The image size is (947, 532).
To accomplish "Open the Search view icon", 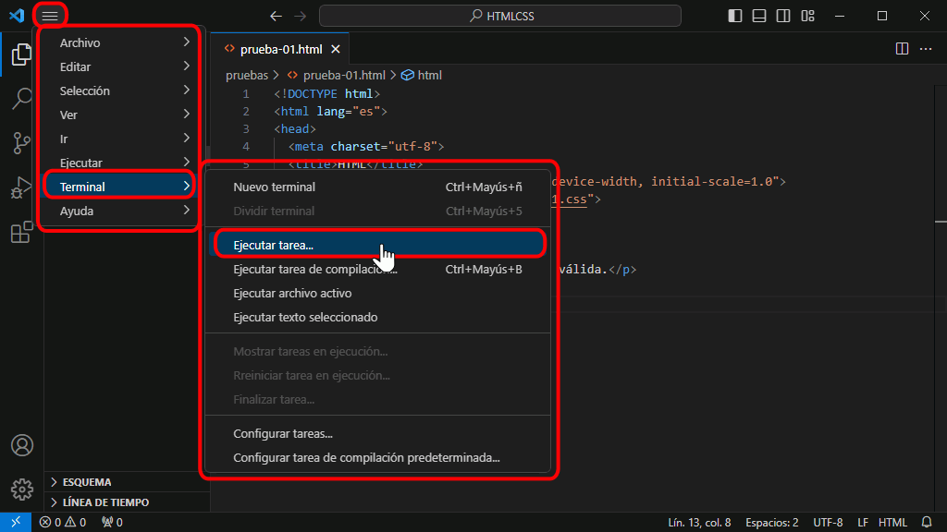I will [x=21, y=99].
